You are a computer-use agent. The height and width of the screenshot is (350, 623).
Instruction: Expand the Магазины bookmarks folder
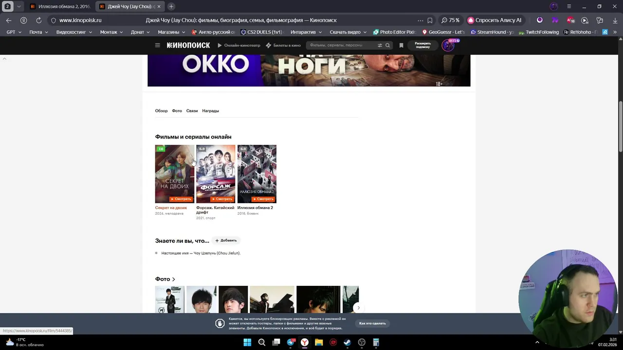[171, 32]
